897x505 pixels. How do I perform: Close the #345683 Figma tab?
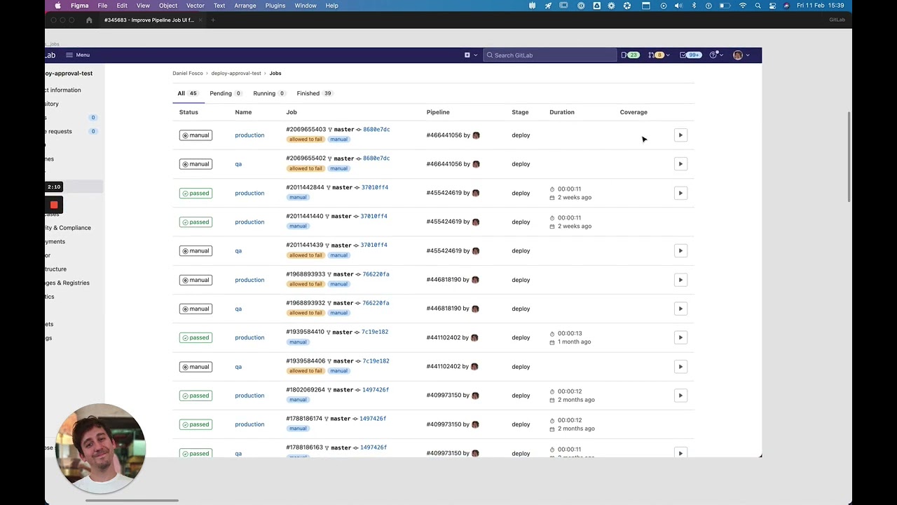pos(201,20)
